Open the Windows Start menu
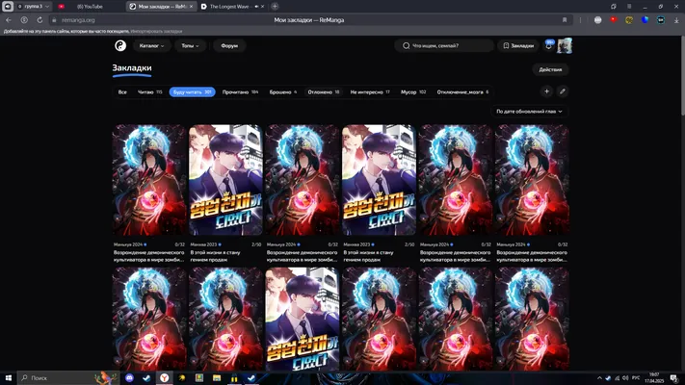The image size is (685, 385). coord(9,378)
